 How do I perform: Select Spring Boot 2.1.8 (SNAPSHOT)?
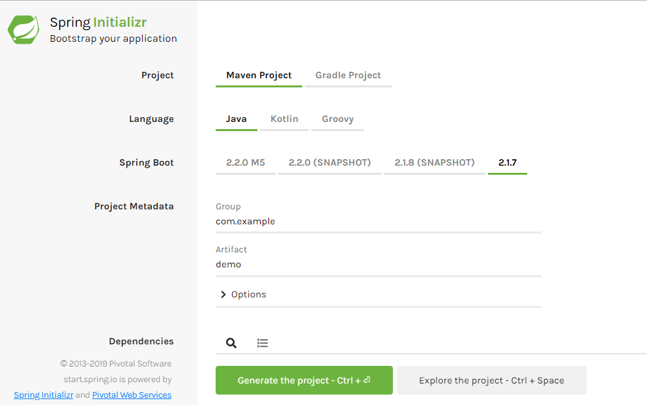coord(435,163)
